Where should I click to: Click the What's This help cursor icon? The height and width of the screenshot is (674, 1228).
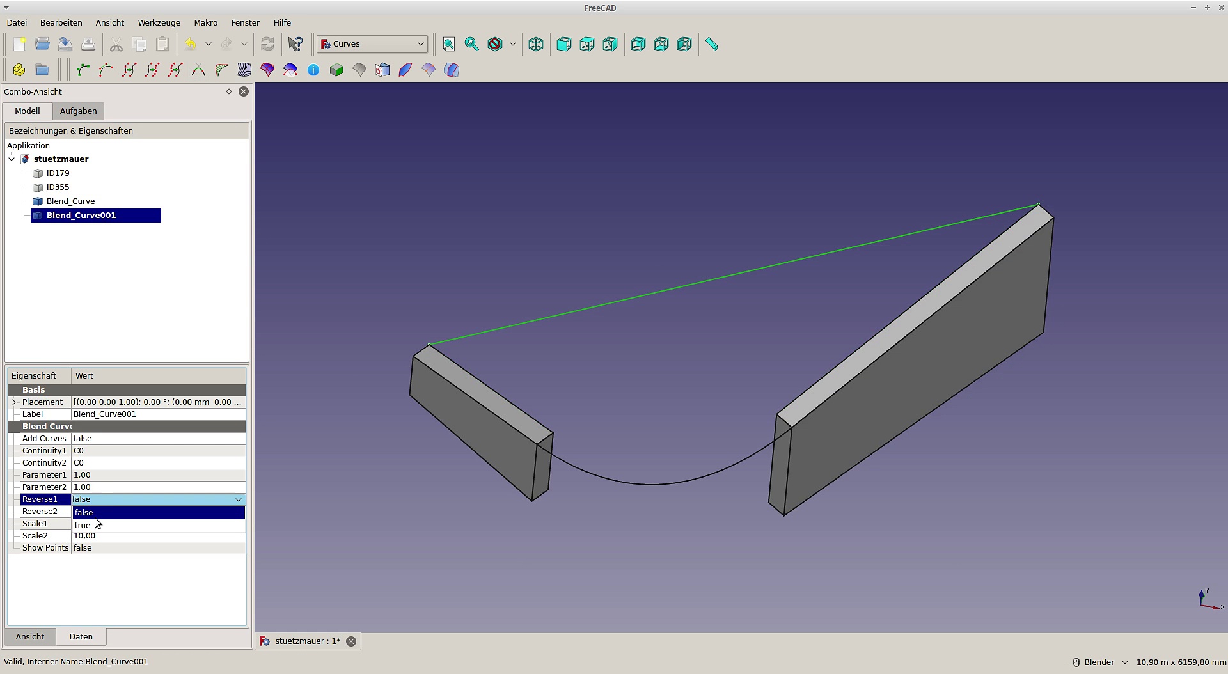coord(295,44)
